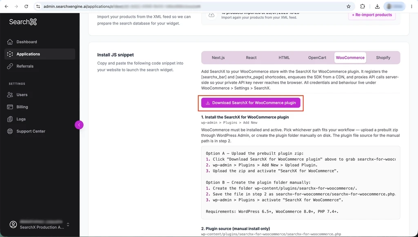Click the Billing card icon
Image resolution: width=418 pixels, height=237 pixels.
click(10, 107)
